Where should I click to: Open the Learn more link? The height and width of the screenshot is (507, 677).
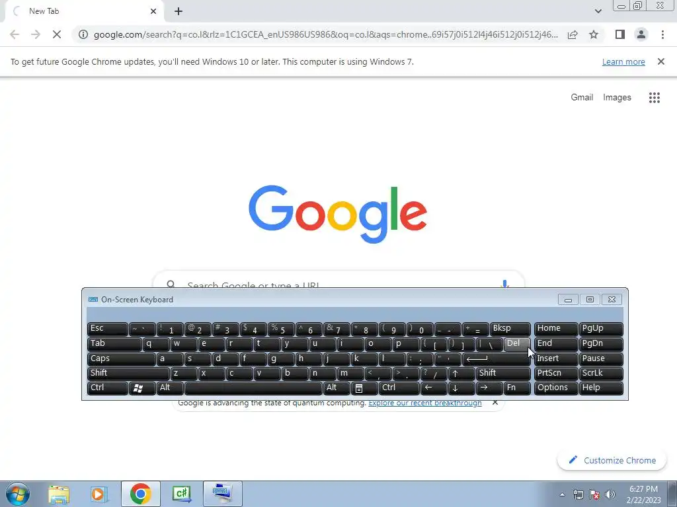[x=623, y=61]
